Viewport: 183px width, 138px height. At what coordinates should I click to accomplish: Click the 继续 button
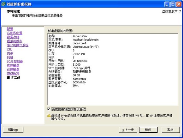coord(148,130)
